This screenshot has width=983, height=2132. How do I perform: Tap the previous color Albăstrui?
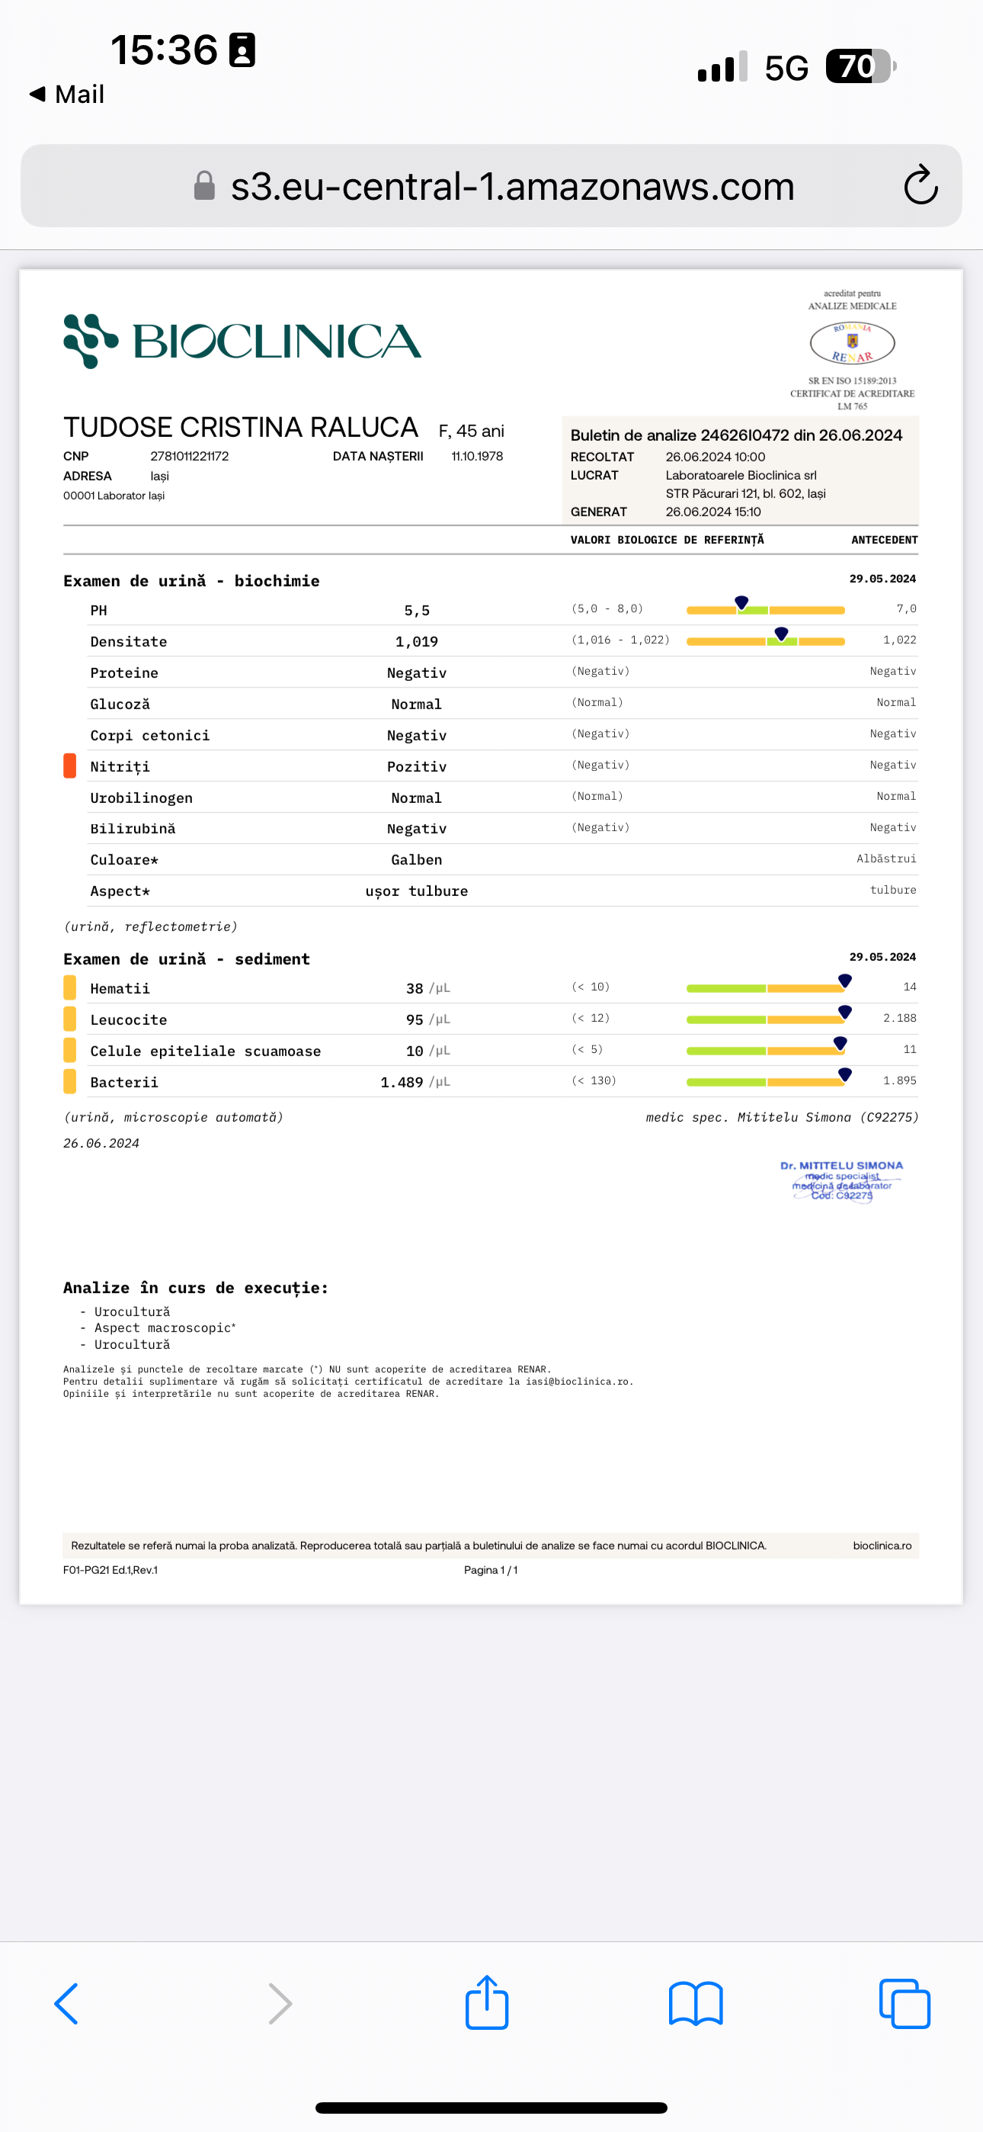(886, 859)
